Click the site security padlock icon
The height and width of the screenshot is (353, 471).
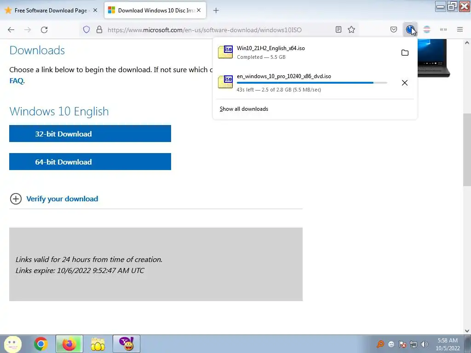pos(99,30)
